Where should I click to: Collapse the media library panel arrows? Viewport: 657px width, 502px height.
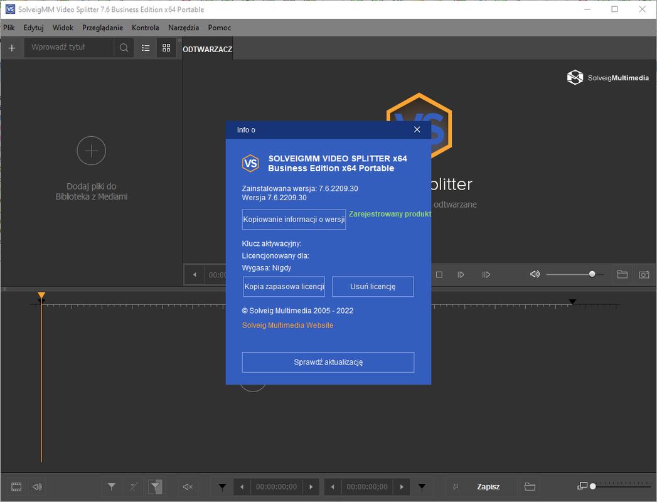click(179, 41)
